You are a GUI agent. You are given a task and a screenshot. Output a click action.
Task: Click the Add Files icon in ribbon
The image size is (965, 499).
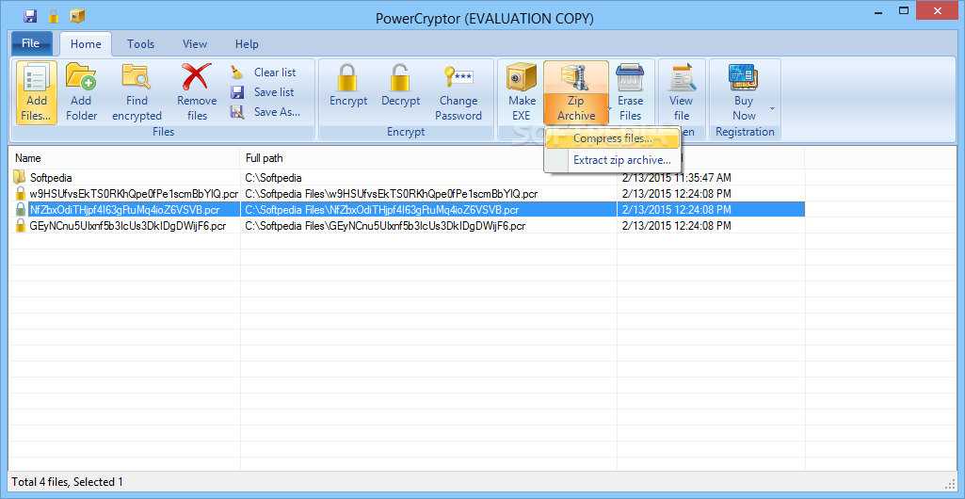pyautogui.click(x=36, y=78)
